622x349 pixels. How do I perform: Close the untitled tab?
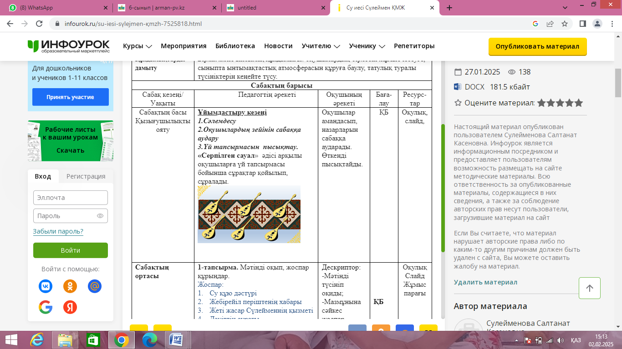pyautogui.click(x=323, y=8)
